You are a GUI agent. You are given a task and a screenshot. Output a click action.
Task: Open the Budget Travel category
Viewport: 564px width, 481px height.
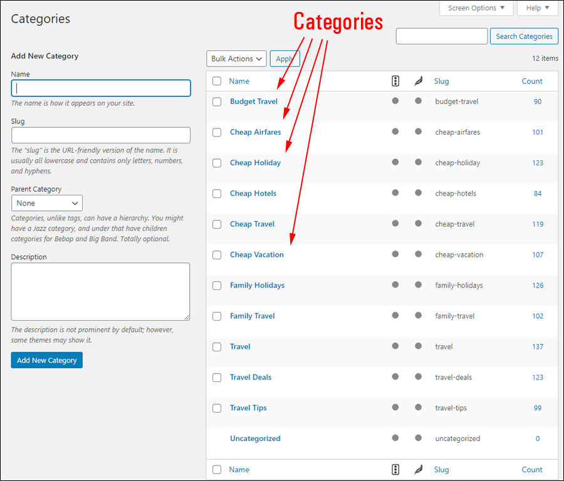254,101
